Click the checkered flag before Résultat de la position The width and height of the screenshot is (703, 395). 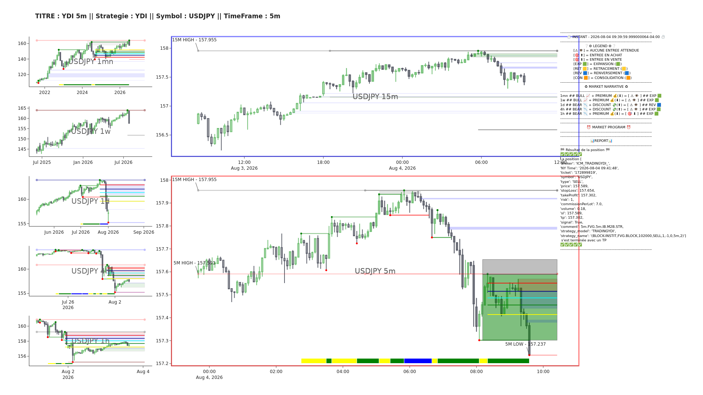click(562, 150)
